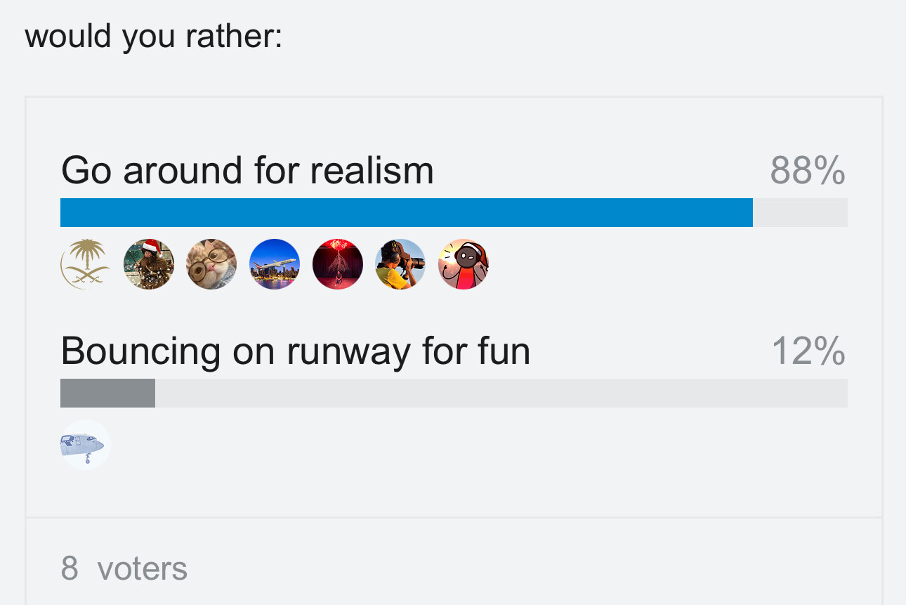This screenshot has height=605, width=906.
Task: Click the palm tree and swords avatar
Action: [85, 264]
